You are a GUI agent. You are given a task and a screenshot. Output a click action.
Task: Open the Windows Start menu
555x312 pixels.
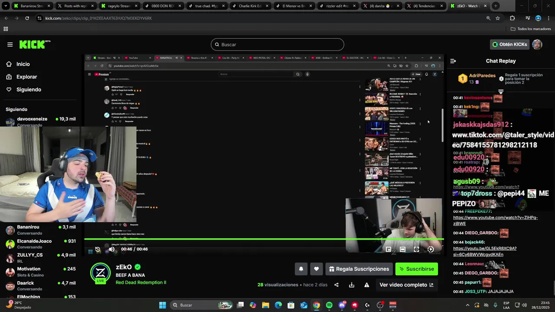[x=163, y=305]
